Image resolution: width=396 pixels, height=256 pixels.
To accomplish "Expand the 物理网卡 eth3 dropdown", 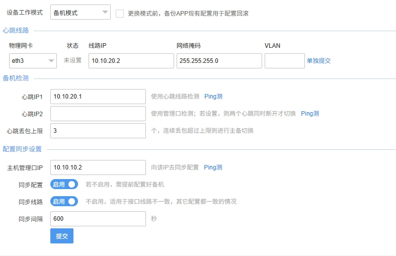I will coord(33,61).
